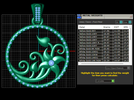Select the White Gold:10KX1 row
134x100 pixels.
click(104, 52)
